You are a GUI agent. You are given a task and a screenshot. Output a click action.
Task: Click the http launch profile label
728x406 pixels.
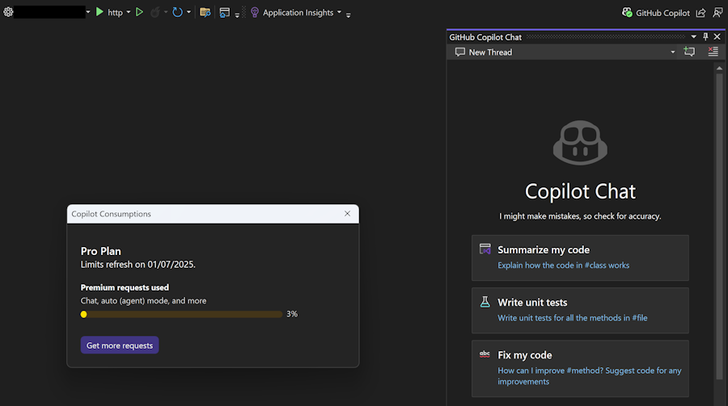[115, 13]
